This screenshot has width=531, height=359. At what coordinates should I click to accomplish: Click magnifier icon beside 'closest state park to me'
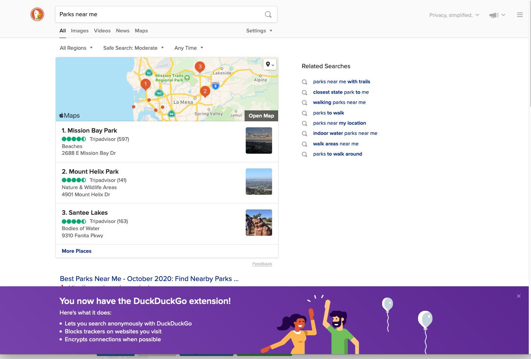[x=305, y=92]
